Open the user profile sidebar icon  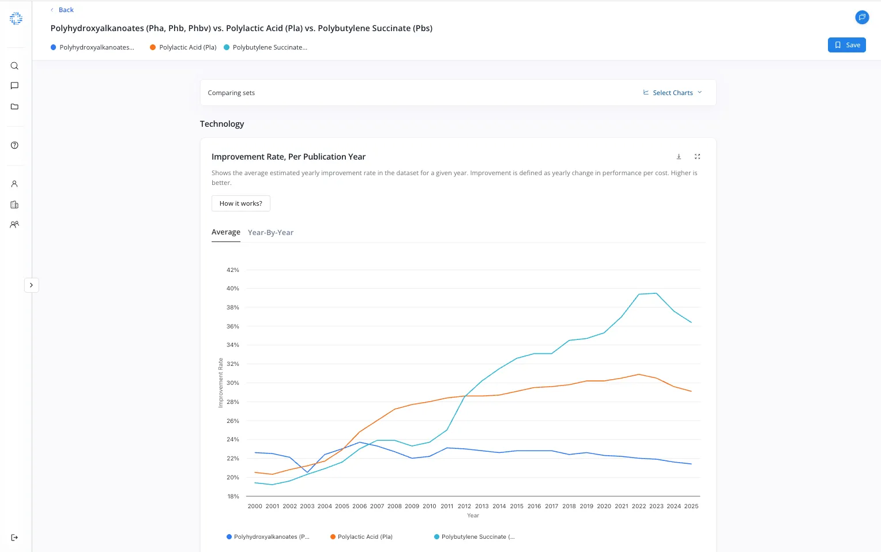coord(14,184)
